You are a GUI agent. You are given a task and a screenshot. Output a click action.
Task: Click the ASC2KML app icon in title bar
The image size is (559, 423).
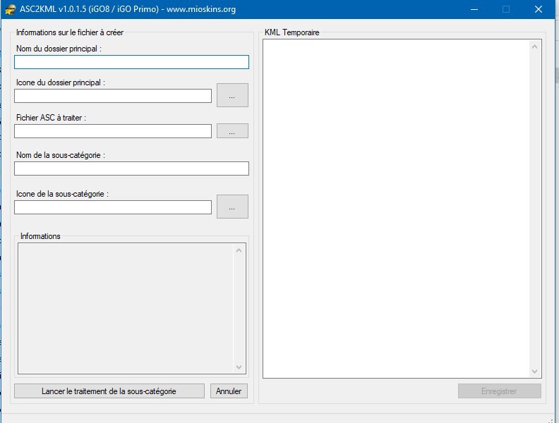point(10,9)
